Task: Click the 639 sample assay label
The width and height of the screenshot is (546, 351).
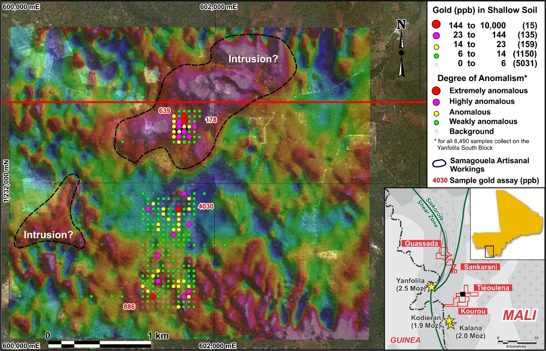Action: [x=165, y=111]
